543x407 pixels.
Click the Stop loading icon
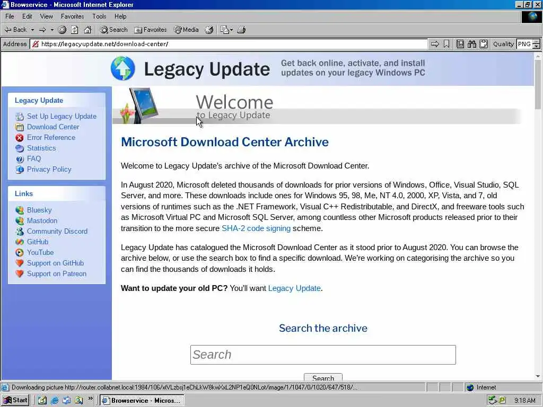pos(63,30)
